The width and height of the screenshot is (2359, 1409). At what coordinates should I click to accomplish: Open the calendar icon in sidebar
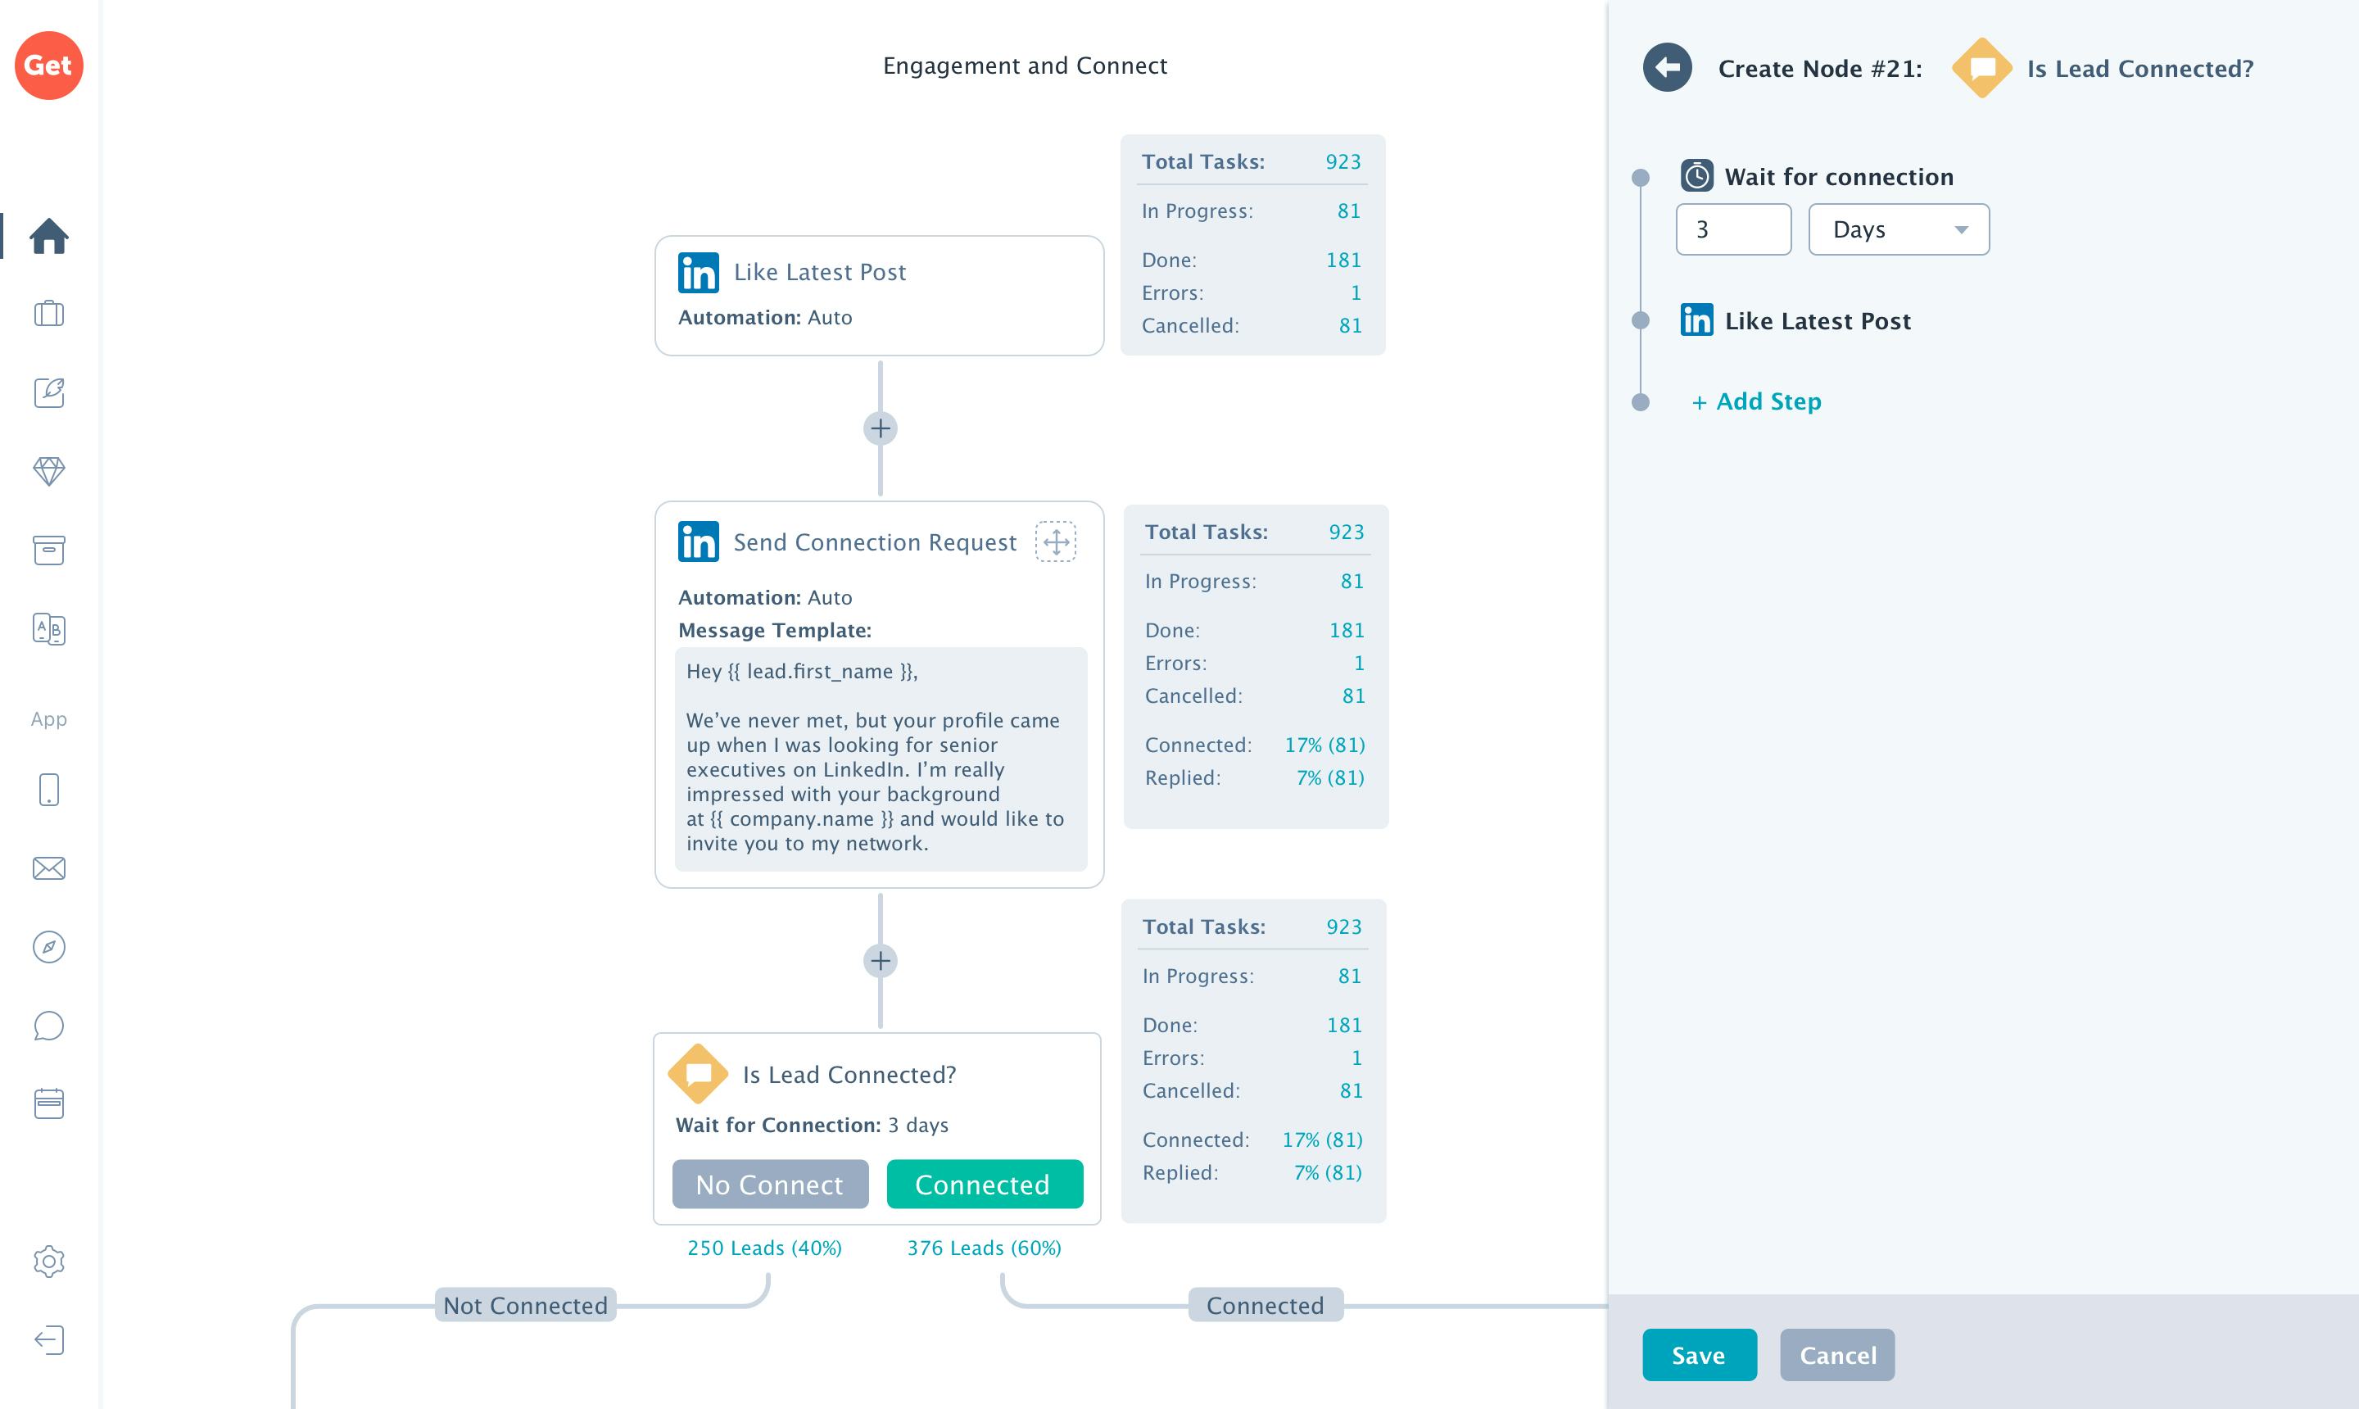[x=48, y=1103]
